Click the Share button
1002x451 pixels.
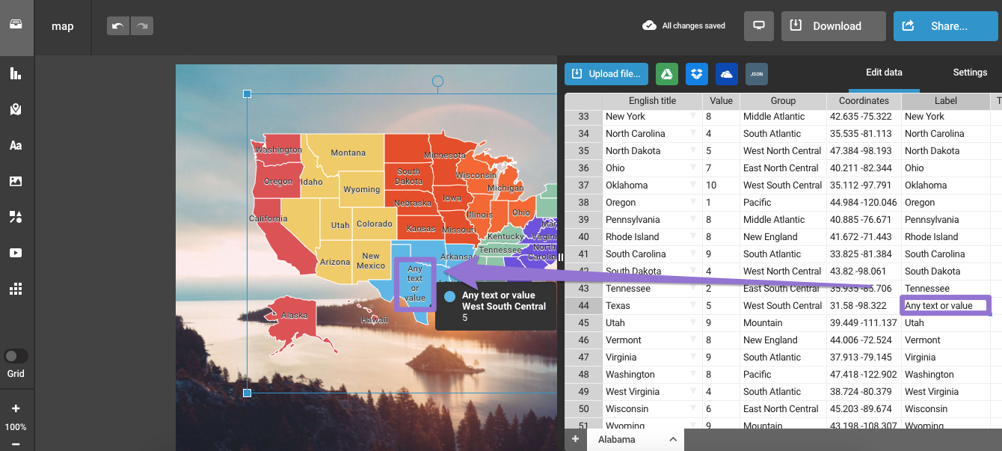coord(946,26)
